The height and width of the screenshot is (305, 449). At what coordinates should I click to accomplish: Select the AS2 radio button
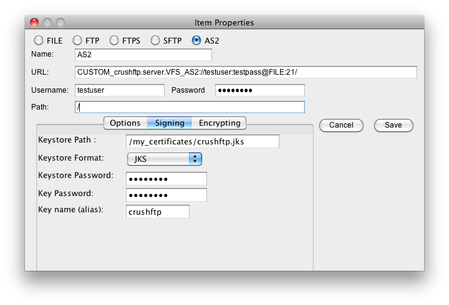[x=196, y=40]
